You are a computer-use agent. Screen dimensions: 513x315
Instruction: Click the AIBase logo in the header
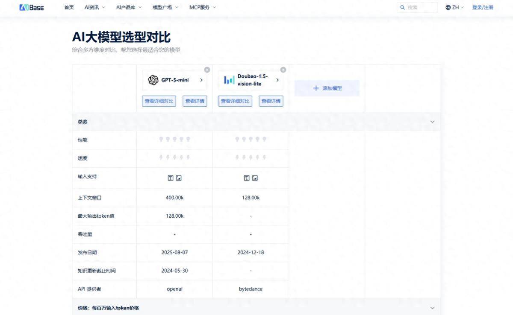31,7
